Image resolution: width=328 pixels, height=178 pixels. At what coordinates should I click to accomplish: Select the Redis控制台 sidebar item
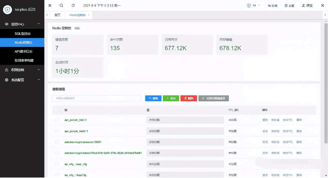click(22, 42)
